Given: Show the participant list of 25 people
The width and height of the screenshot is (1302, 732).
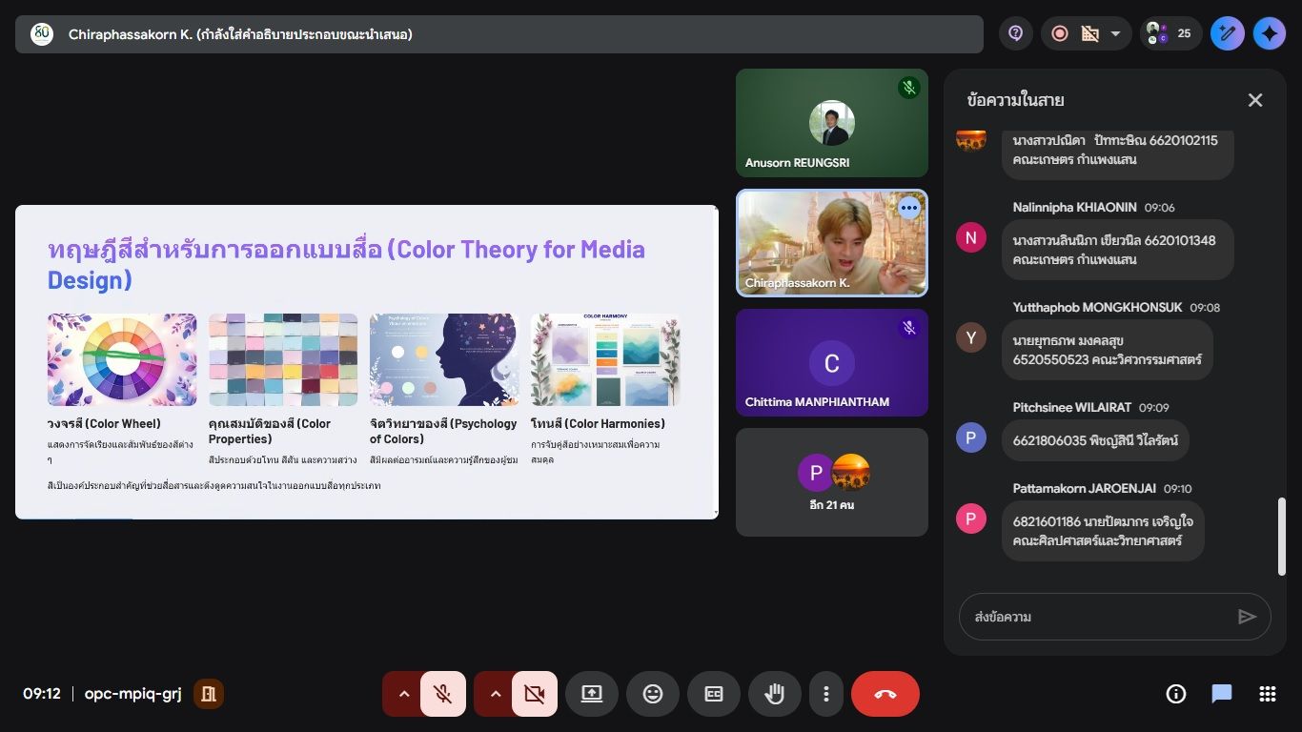Looking at the screenshot, I should pos(1170,34).
